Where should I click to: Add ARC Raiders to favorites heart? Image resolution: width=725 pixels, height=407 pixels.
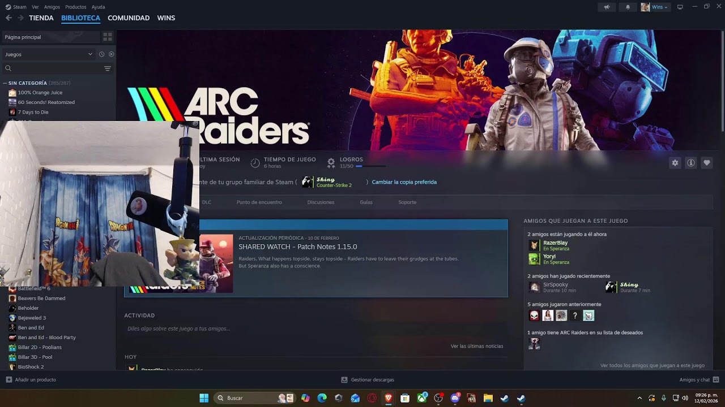coord(707,163)
